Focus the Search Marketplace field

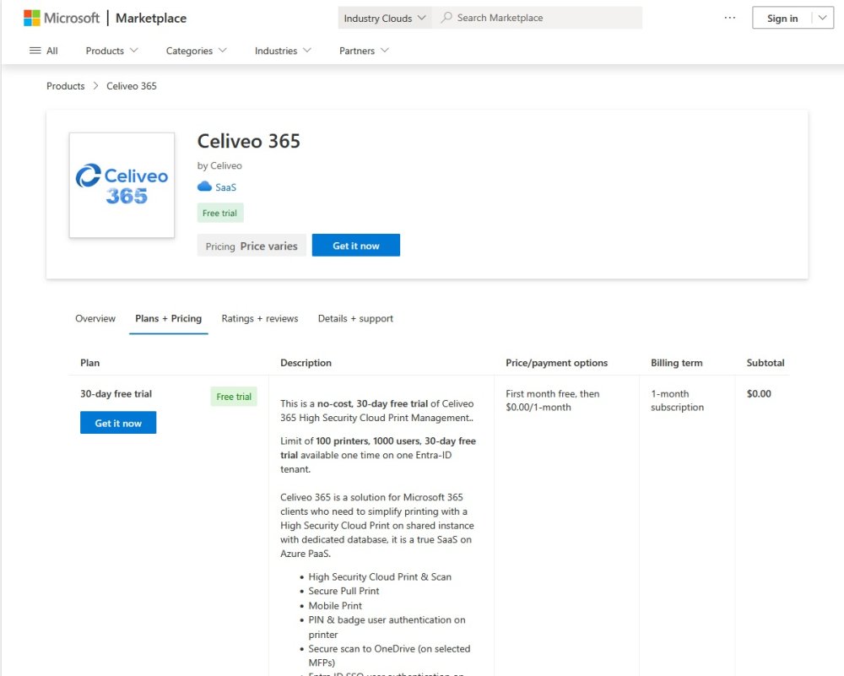click(538, 18)
